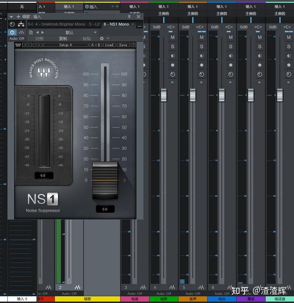294x303 pixels.
Task: Solo channel 5 with S button
Action: (x=202, y=47)
